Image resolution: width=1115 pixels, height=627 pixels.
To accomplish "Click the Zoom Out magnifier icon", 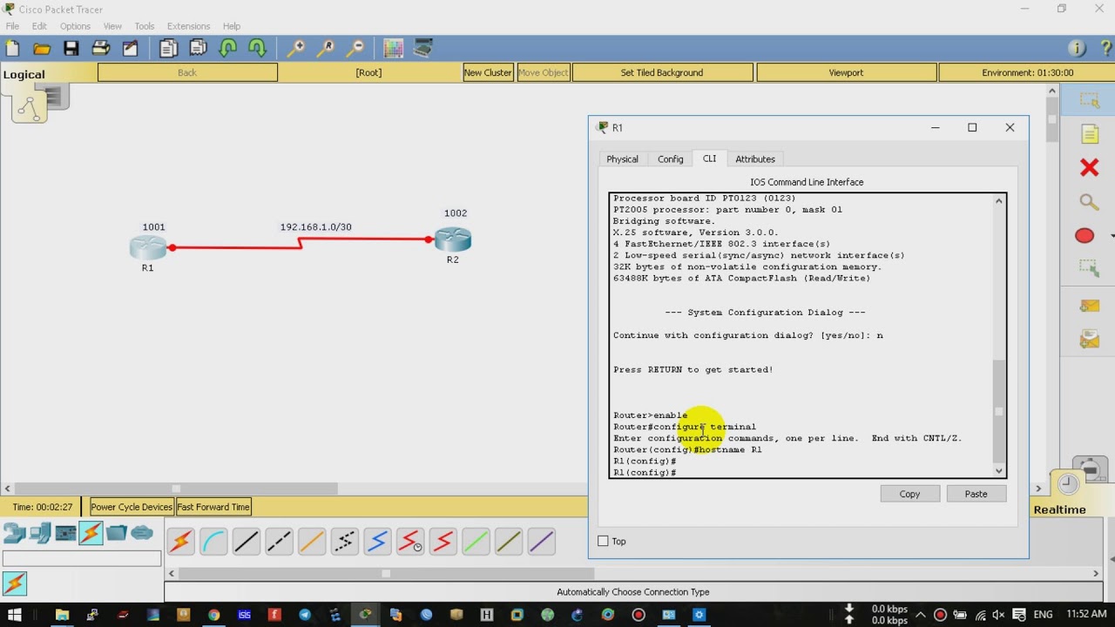I will [x=355, y=49].
